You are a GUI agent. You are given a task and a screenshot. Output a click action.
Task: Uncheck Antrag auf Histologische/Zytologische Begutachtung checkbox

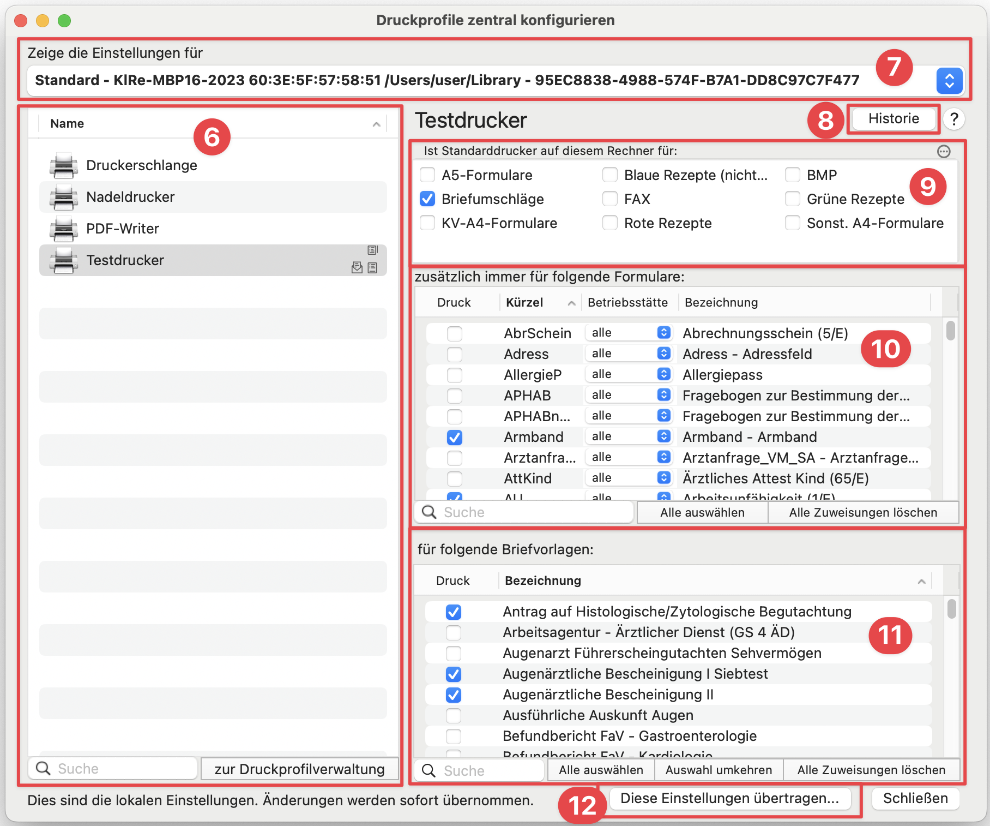[x=454, y=612]
